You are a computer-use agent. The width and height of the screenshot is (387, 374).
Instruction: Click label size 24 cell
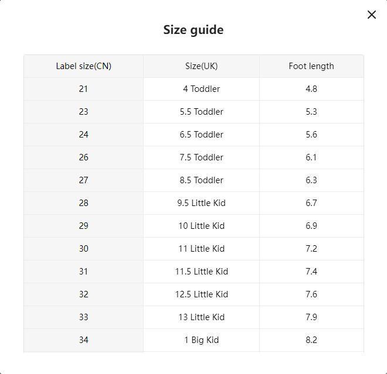83,135
